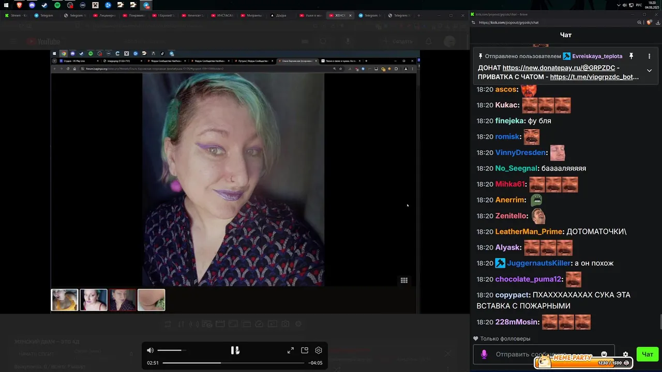The height and width of the screenshot is (372, 662).
Task: Expand the floating player to fullscreen
Action: 291,350
